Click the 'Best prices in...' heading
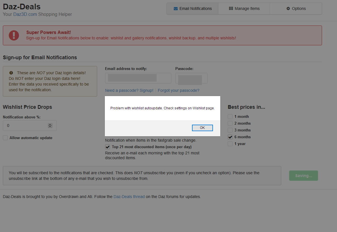 click(246, 107)
